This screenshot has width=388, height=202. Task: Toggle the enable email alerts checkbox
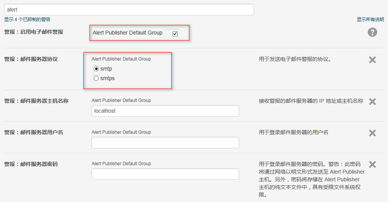click(x=175, y=34)
